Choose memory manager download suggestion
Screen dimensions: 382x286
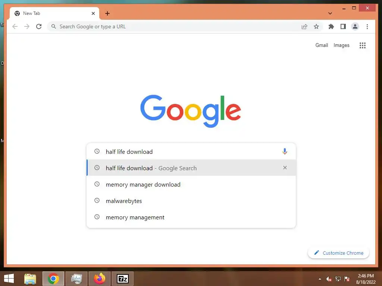191,184
